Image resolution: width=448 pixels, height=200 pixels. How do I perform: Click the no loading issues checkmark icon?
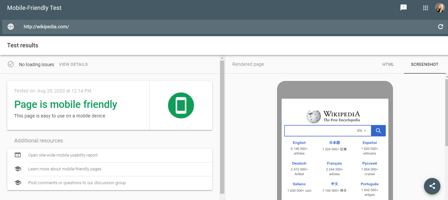coord(11,64)
